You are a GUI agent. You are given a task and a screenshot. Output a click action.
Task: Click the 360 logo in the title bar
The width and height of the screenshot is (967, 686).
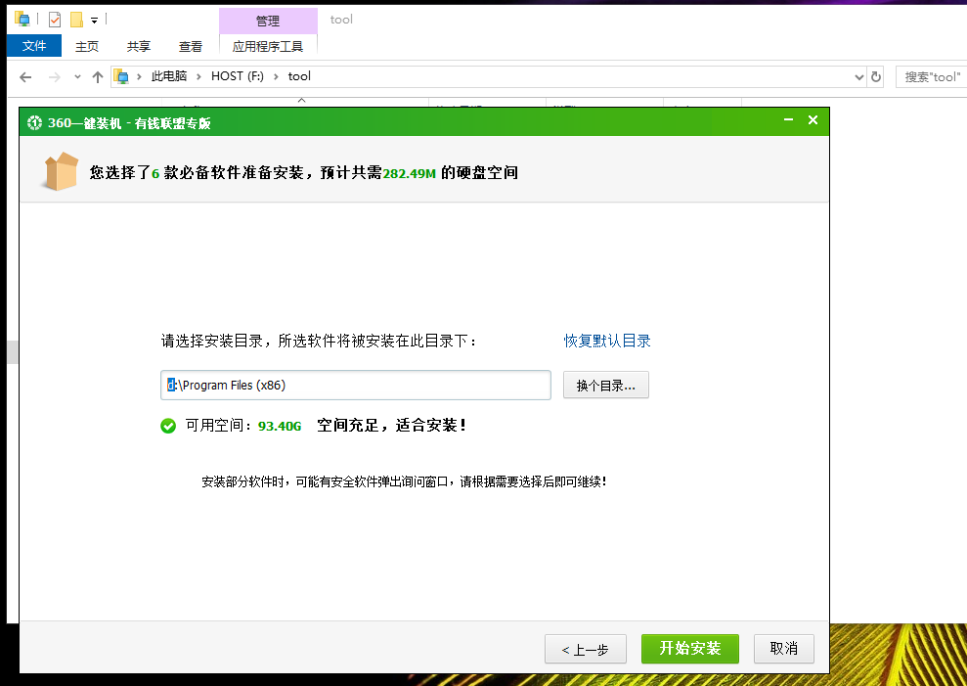click(x=34, y=123)
